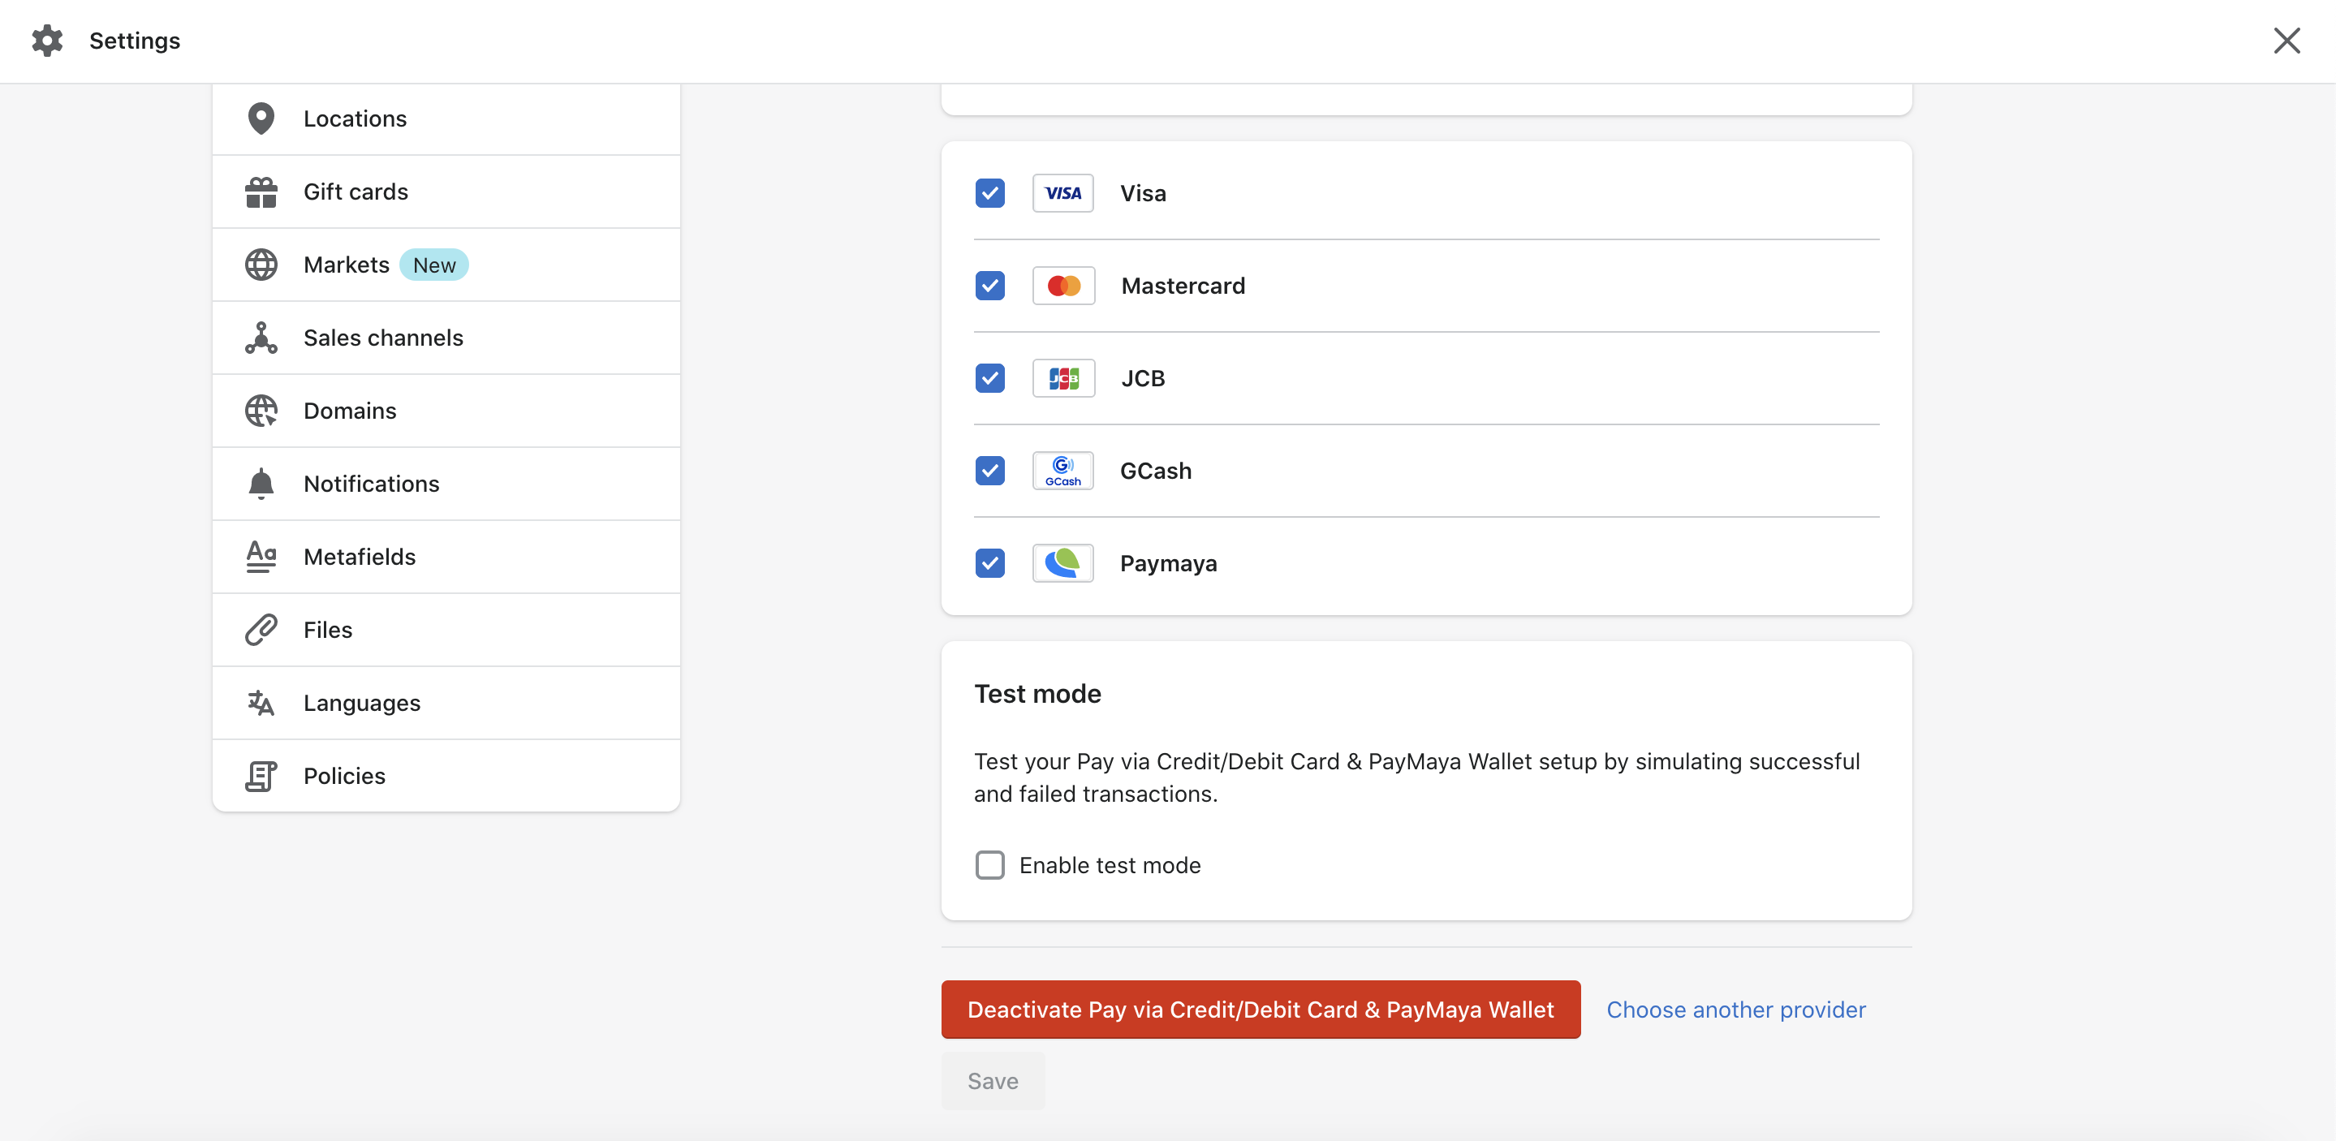
Task: Open the Domains settings page
Action: click(350, 411)
